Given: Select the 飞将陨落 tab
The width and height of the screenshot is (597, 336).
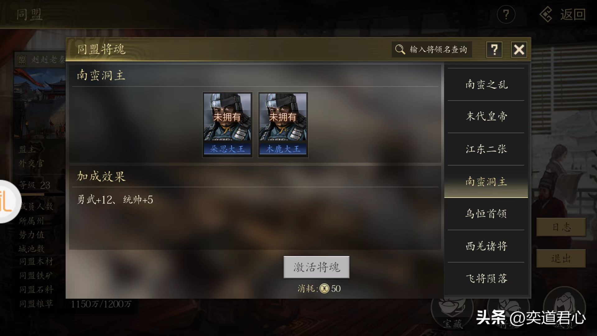Looking at the screenshot, I should coord(486,278).
